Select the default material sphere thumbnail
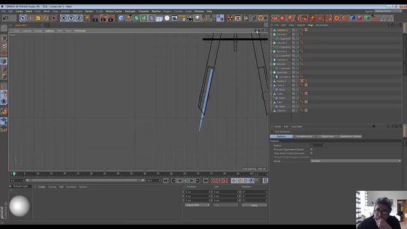 (x=20, y=205)
